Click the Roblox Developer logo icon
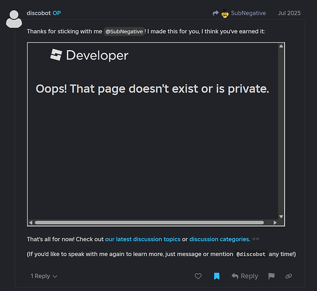The width and height of the screenshot is (317, 291). [x=56, y=55]
